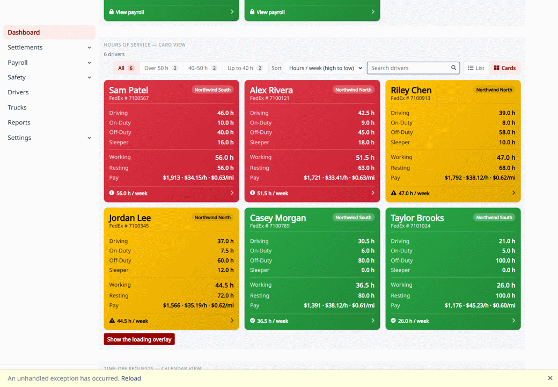Image resolution: width=558 pixels, height=387 pixels.
Task: Go to Dashboard in sidebar
Action: tap(49, 32)
